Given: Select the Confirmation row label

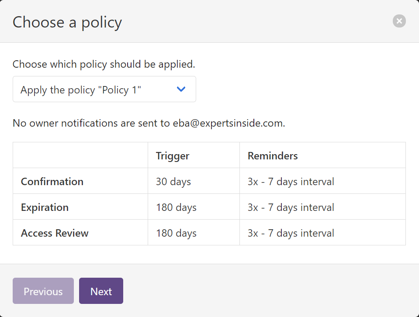Looking at the screenshot, I should click(52, 181).
